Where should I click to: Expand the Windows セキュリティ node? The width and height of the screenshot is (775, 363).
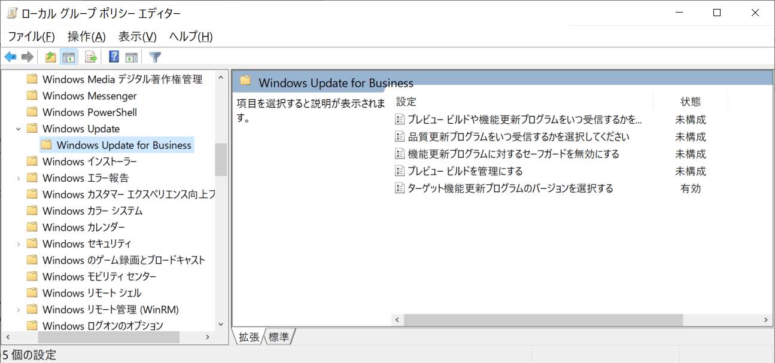(19, 243)
